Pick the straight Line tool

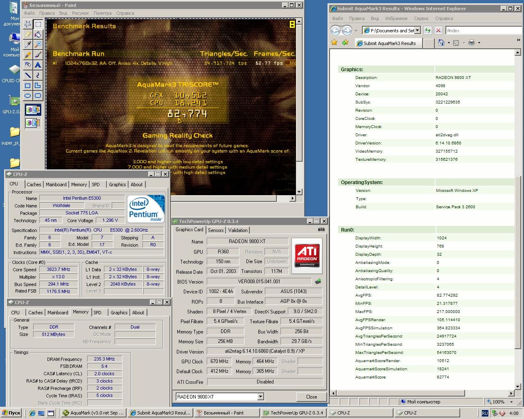click(28, 75)
